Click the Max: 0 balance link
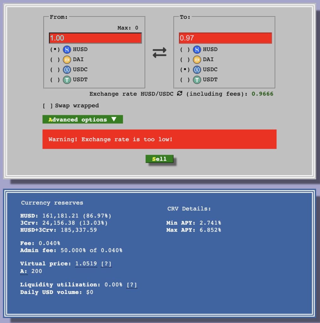 (128, 28)
